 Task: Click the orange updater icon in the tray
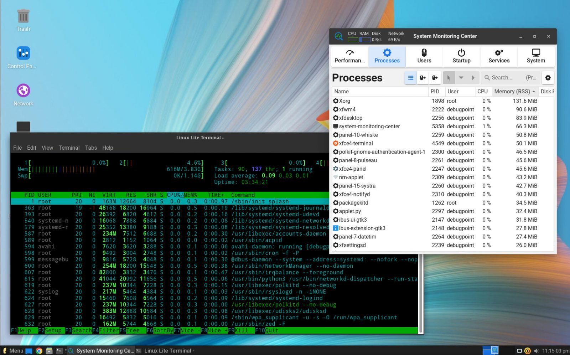pyautogui.click(x=528, y=350)
